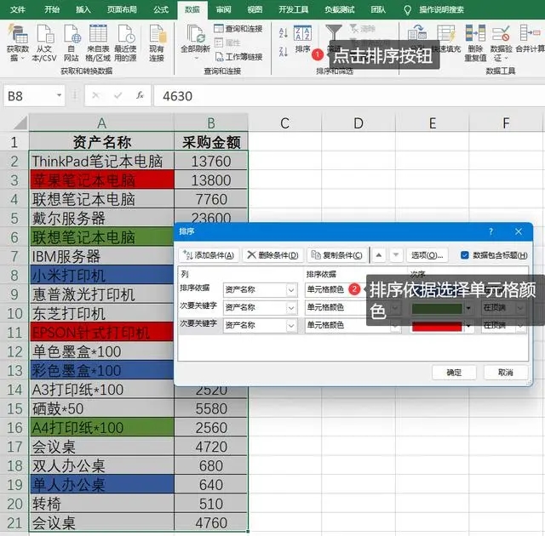Viewport: 545px width, 536px height.
Task: Click the insert function fx icon
Action: (140, 95)
